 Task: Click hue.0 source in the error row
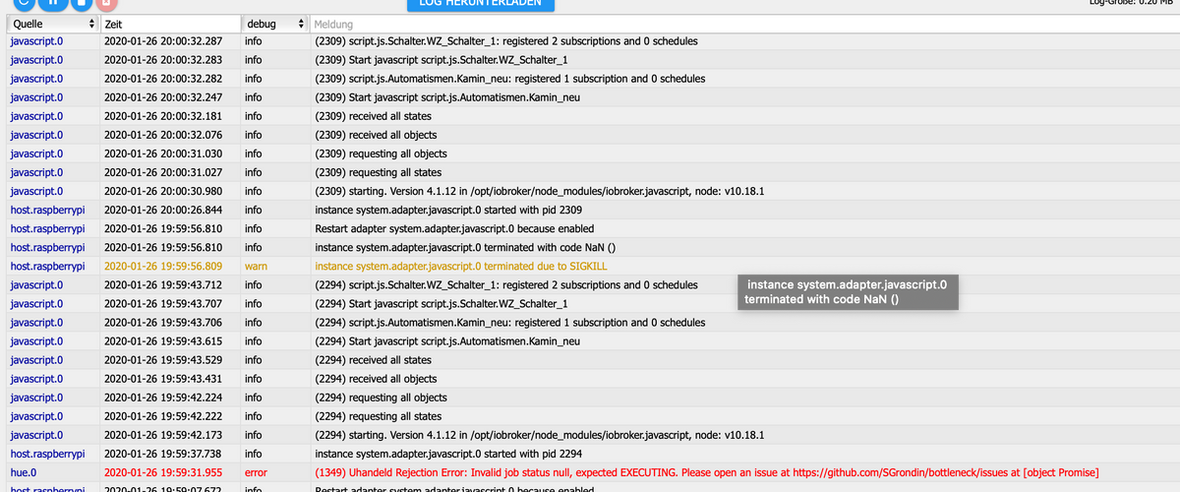pos(24,472)
